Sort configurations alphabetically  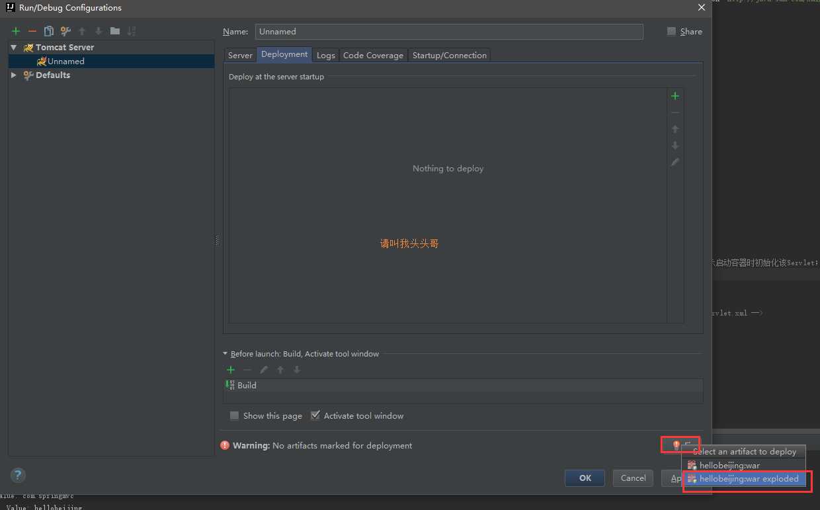[x=132, y=31]
